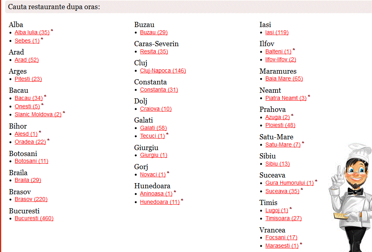372x252 pixels.
Task: Open the Sebes (1) link
Action: pos(27,41)
